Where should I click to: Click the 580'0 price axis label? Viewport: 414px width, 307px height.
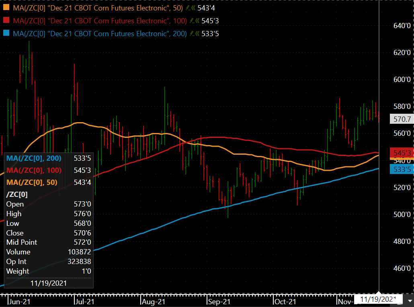402,106
